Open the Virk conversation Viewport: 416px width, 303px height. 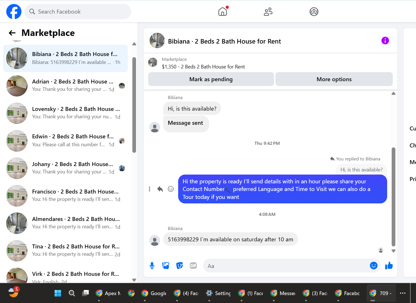click(65, 274)
